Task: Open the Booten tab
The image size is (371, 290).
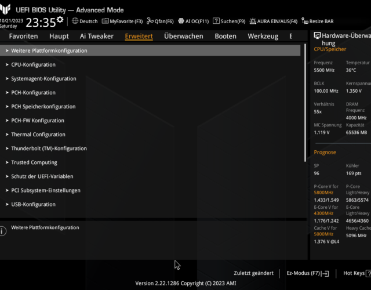Action: point(225,36)
